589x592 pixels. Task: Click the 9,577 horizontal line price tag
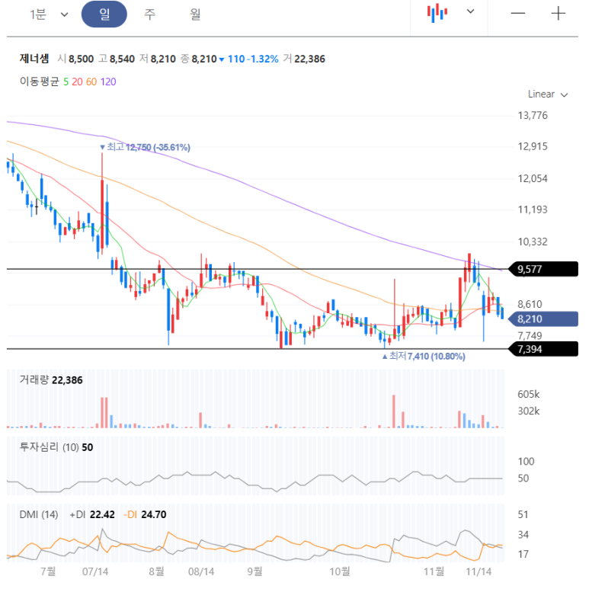pyautogui.click(x=543, y=269)
